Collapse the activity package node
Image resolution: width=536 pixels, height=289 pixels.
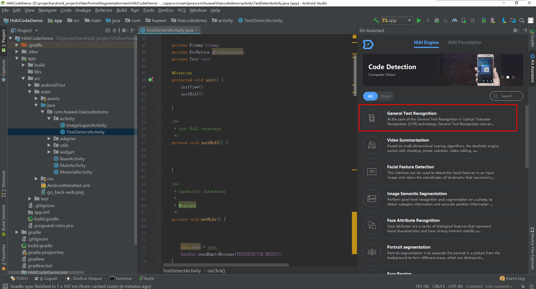click(49, 118)
